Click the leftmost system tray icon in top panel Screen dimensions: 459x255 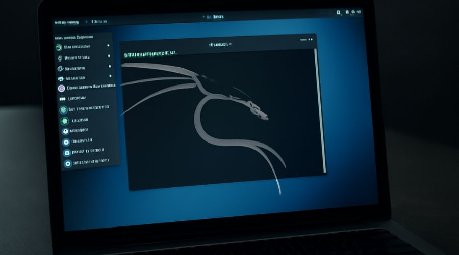click(x=339, y=12)
